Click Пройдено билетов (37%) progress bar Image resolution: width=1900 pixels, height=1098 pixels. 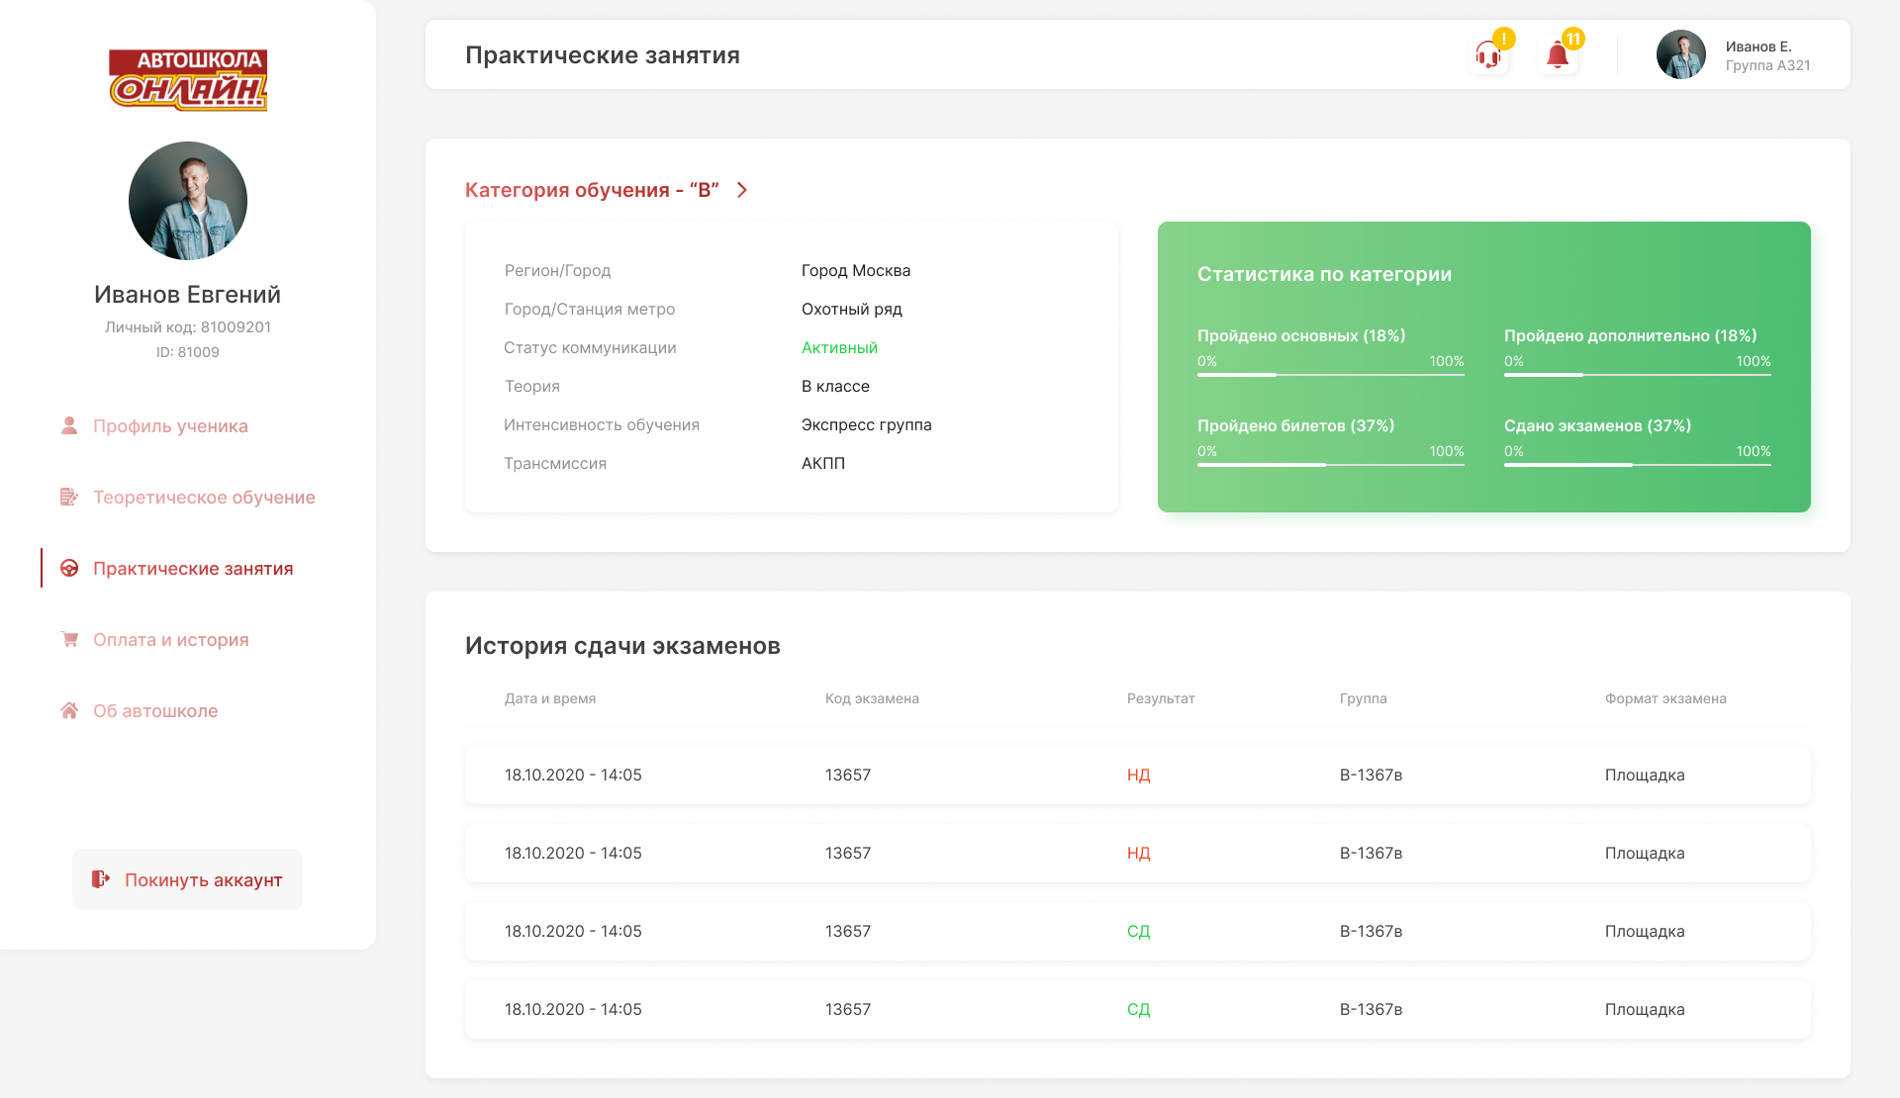point(1331,465)
